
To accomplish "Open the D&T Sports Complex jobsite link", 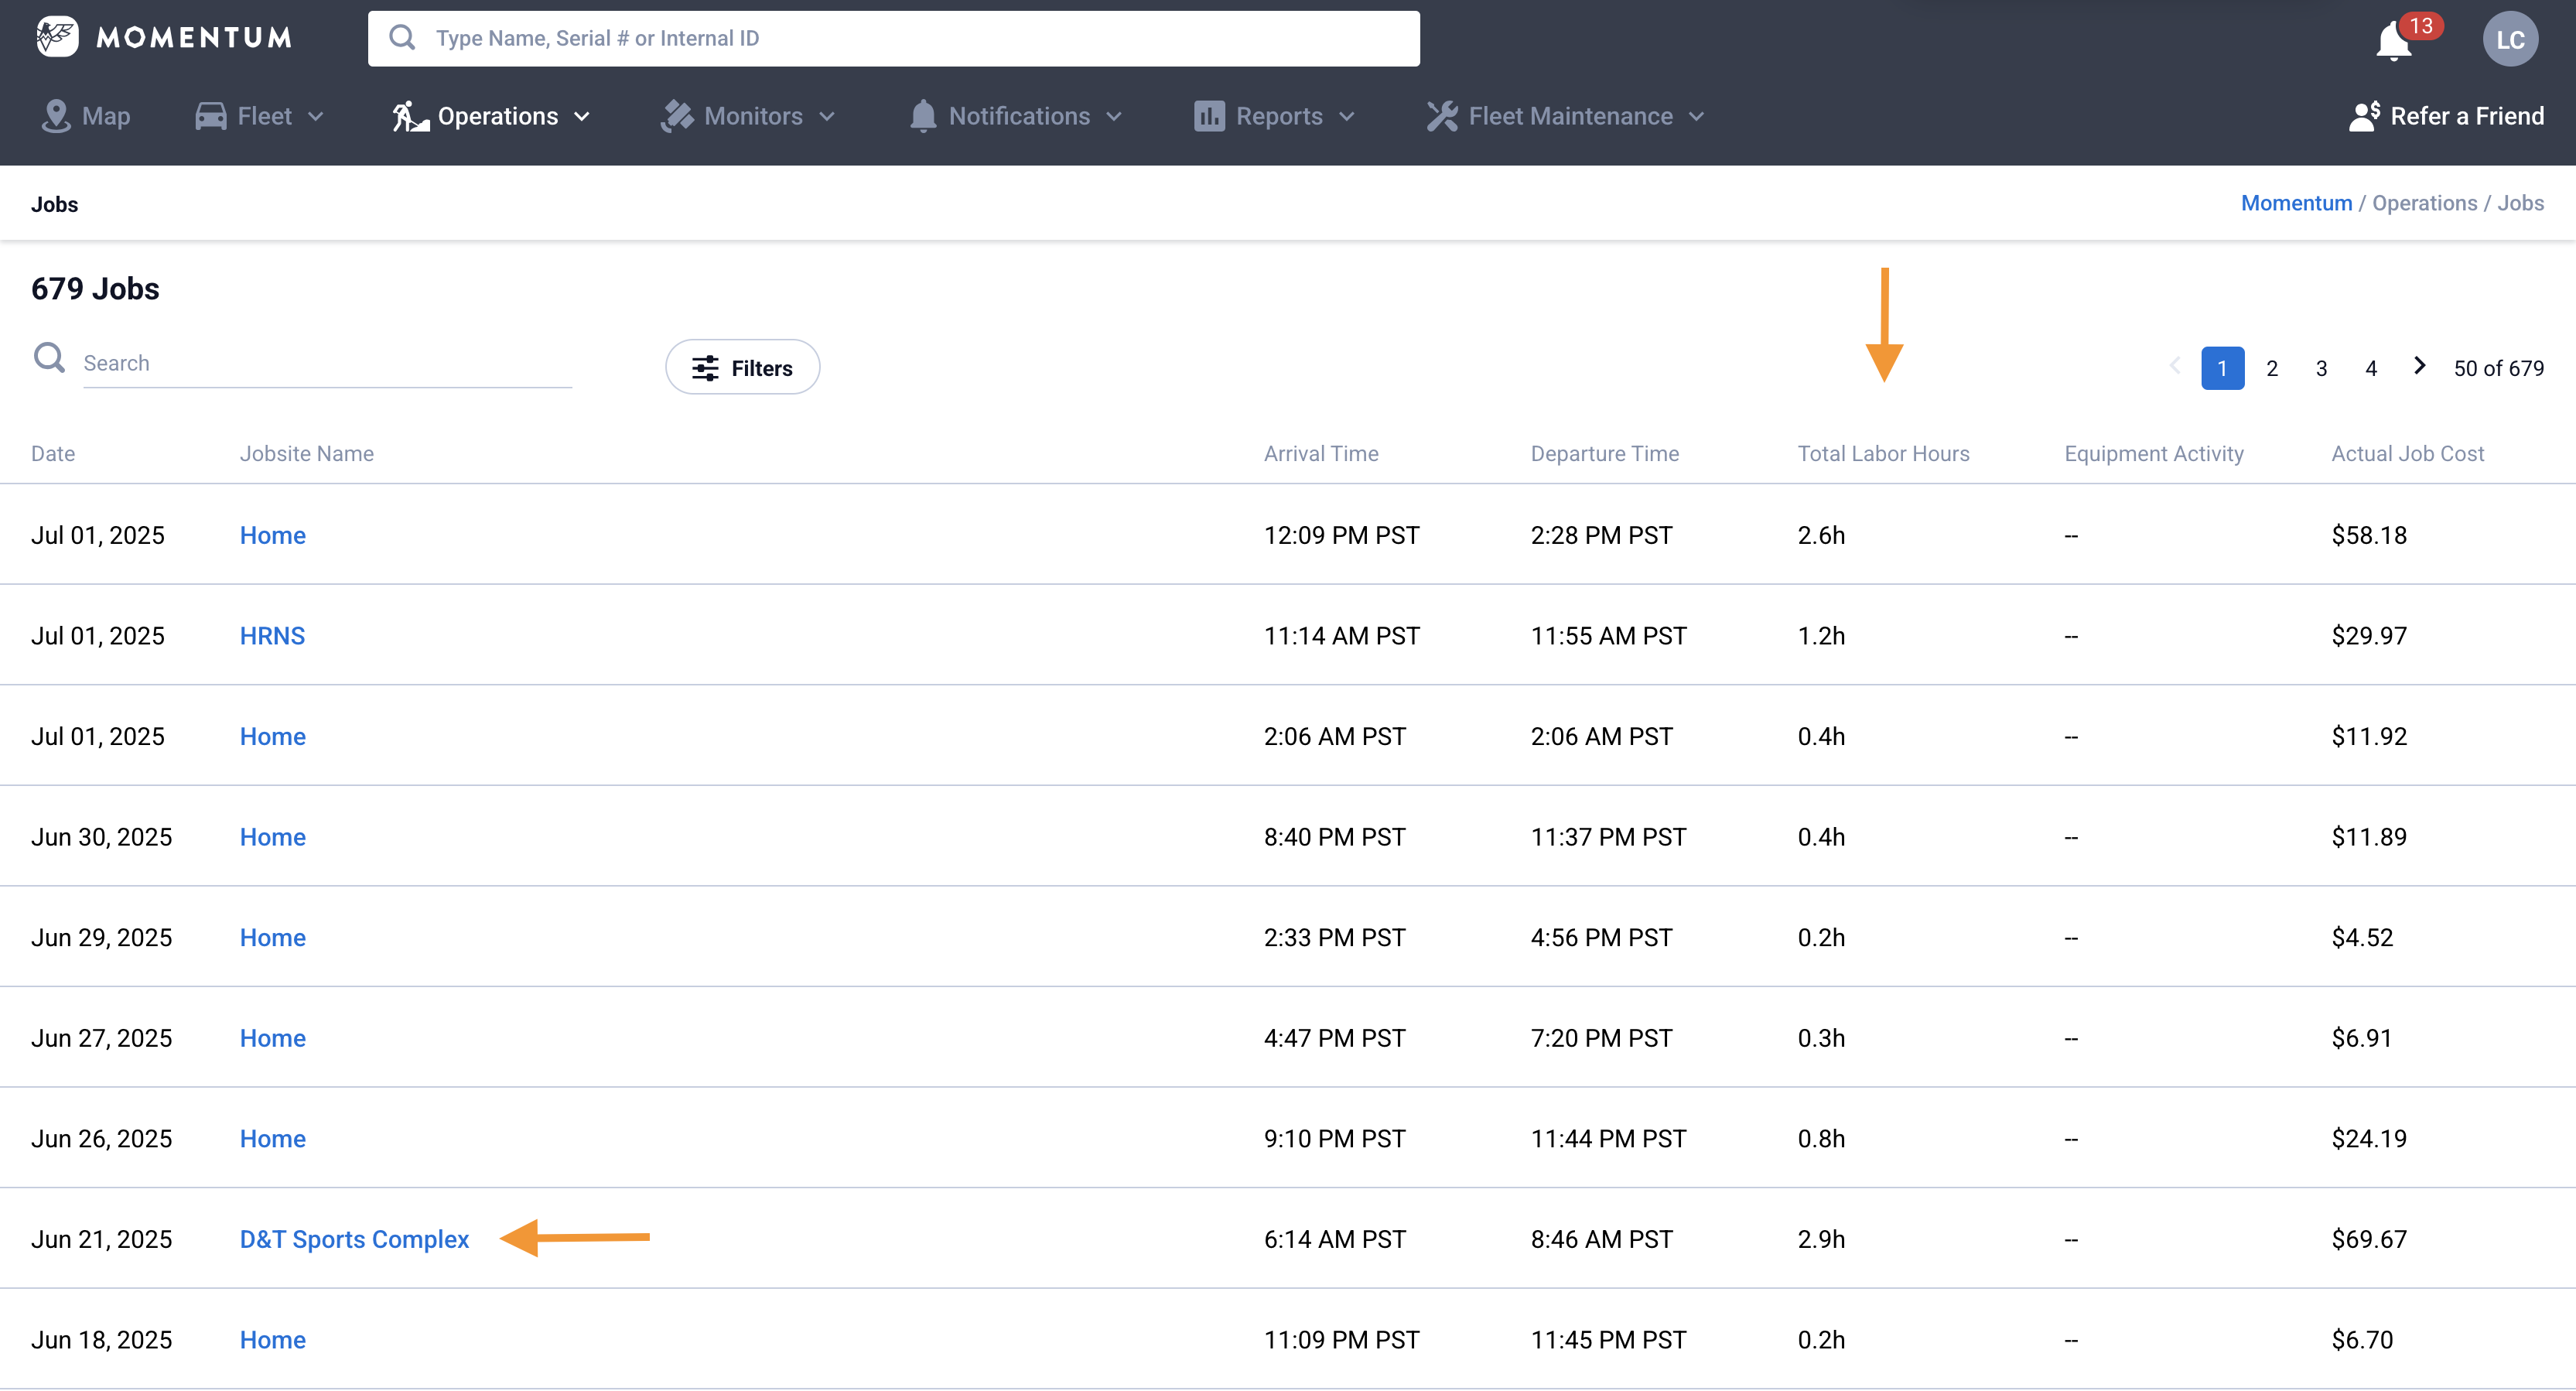I will [354, 1239].
